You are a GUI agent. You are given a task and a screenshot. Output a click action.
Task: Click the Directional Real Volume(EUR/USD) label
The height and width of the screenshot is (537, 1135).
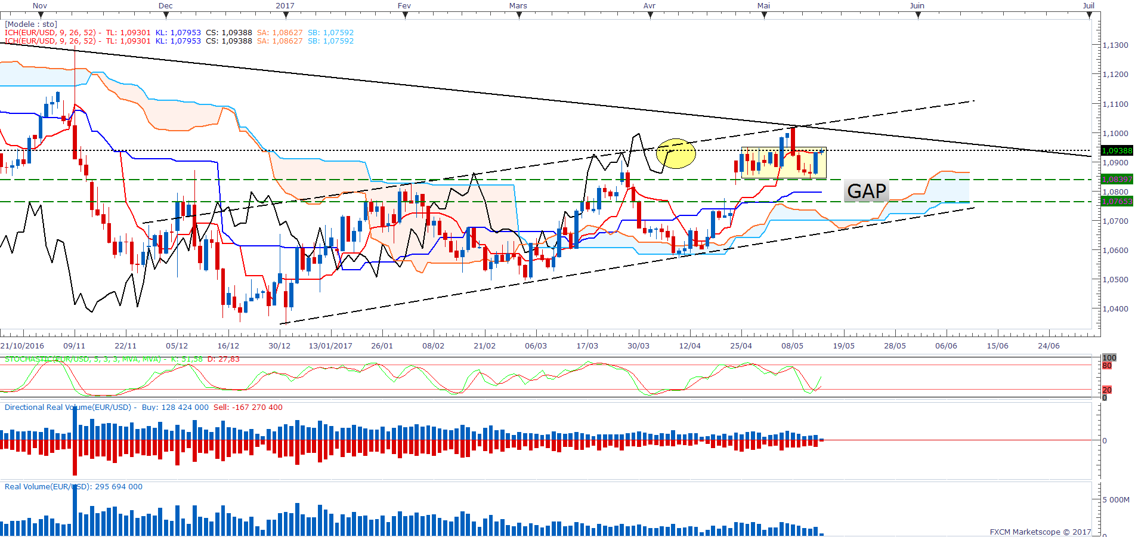(x=68, y=408)
